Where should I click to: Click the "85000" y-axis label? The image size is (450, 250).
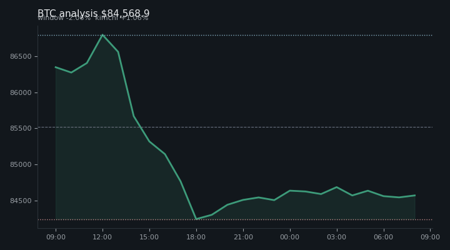[21, 165]
